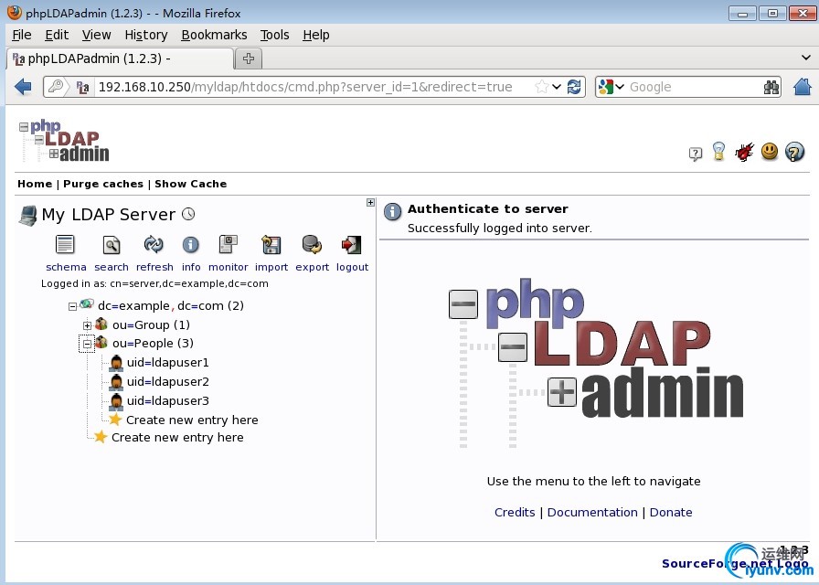Click the 'Use the menu to the left to navigate' text
819x585 pixels.
[593, 481]
